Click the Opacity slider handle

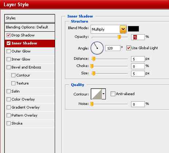point(119,37)
